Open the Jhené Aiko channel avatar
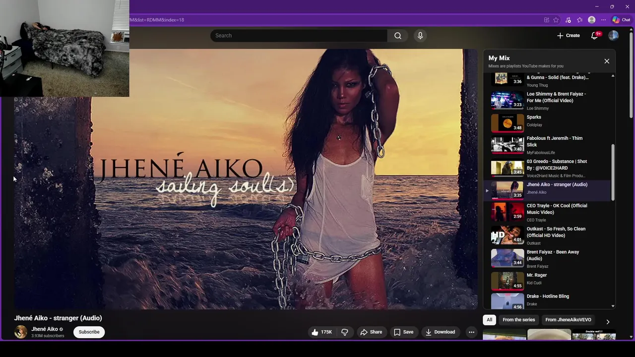This screenshot has width=635, height=357. click(x=21, y=332)
